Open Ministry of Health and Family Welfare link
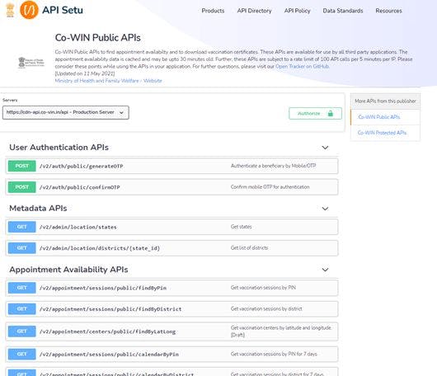 (x=96, y=81)
